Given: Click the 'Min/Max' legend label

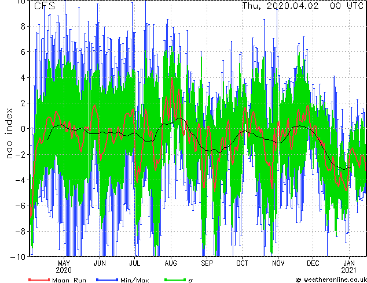Looking at the screenshot, I should point(134,280).
